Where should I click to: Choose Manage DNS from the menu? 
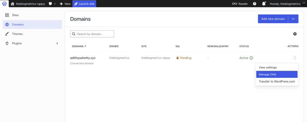pyautogui.click(x=277, y=74)
